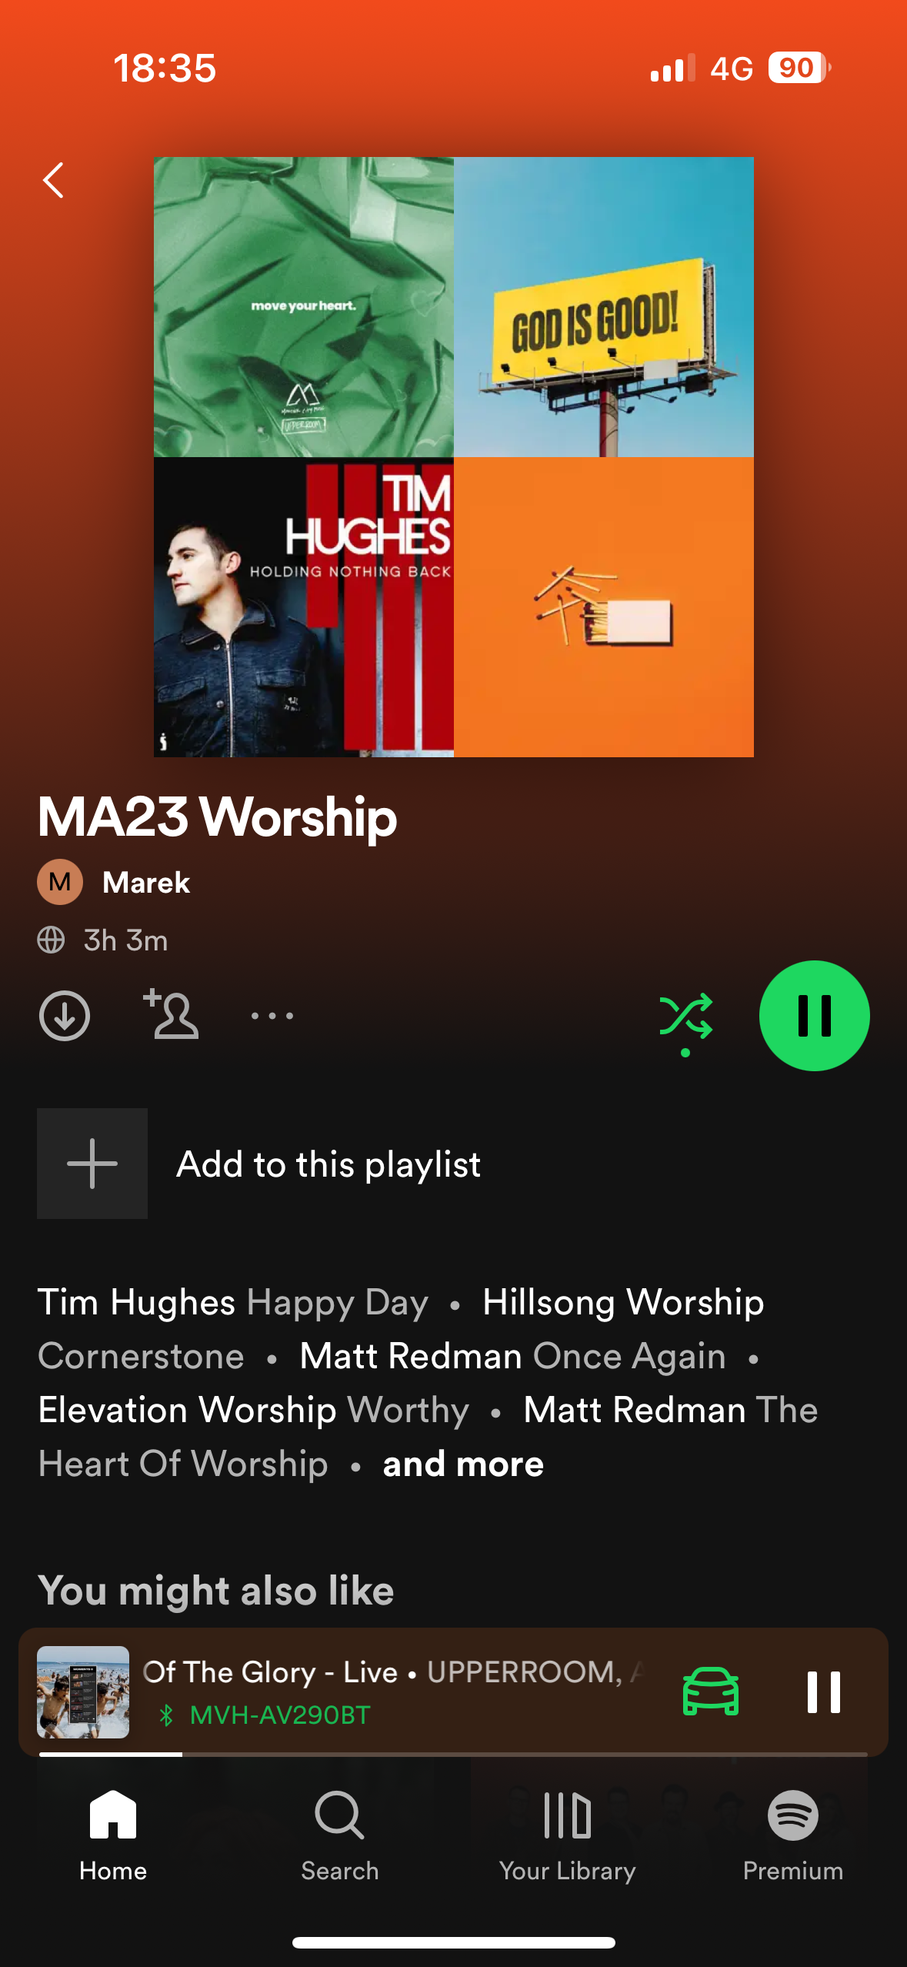Open car mode device icon

coord(711,1691)
